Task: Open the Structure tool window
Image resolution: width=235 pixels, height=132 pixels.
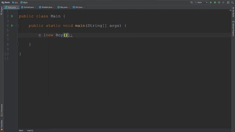Action: [x=1, y=110]
